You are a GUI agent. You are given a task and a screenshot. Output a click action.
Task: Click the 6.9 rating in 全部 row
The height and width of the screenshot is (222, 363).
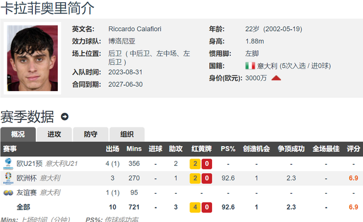tap(353, 207)
